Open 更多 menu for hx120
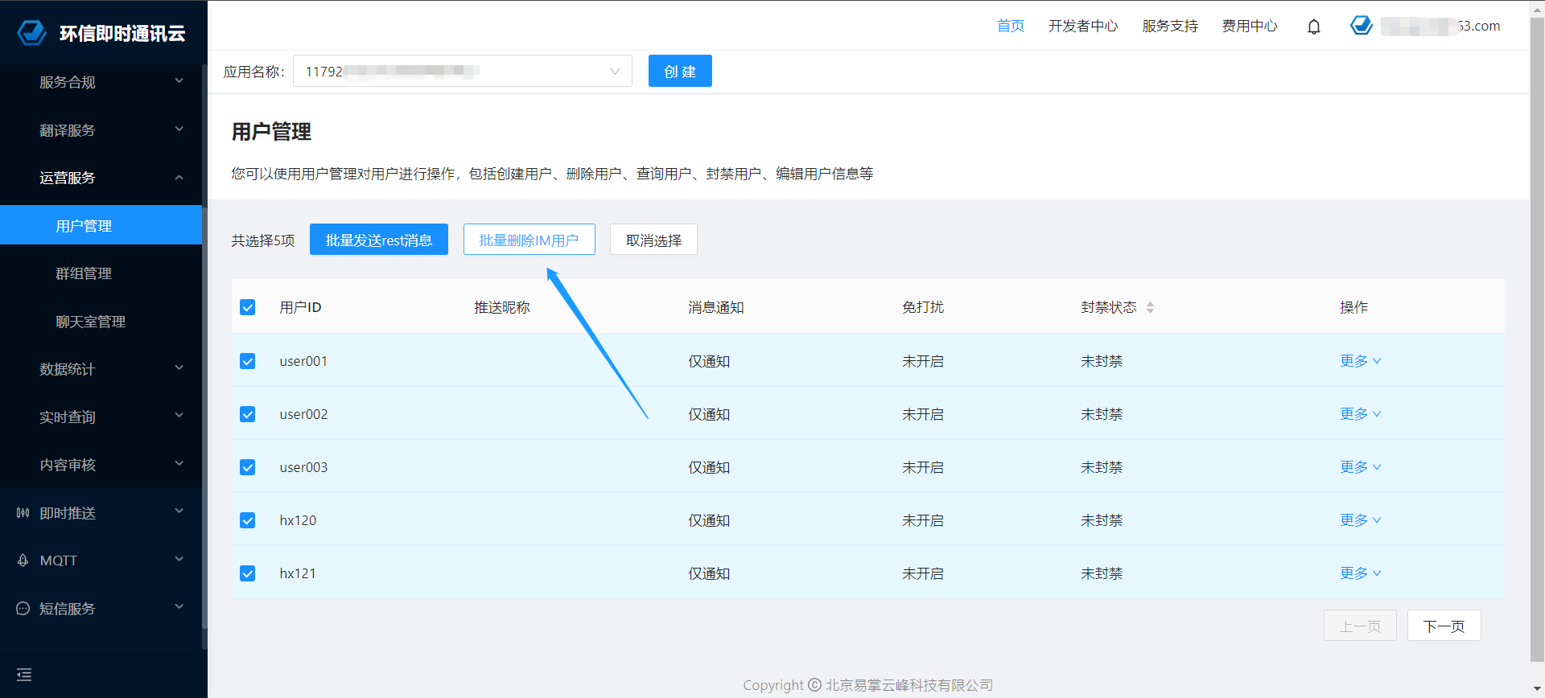 [1360, 520]
